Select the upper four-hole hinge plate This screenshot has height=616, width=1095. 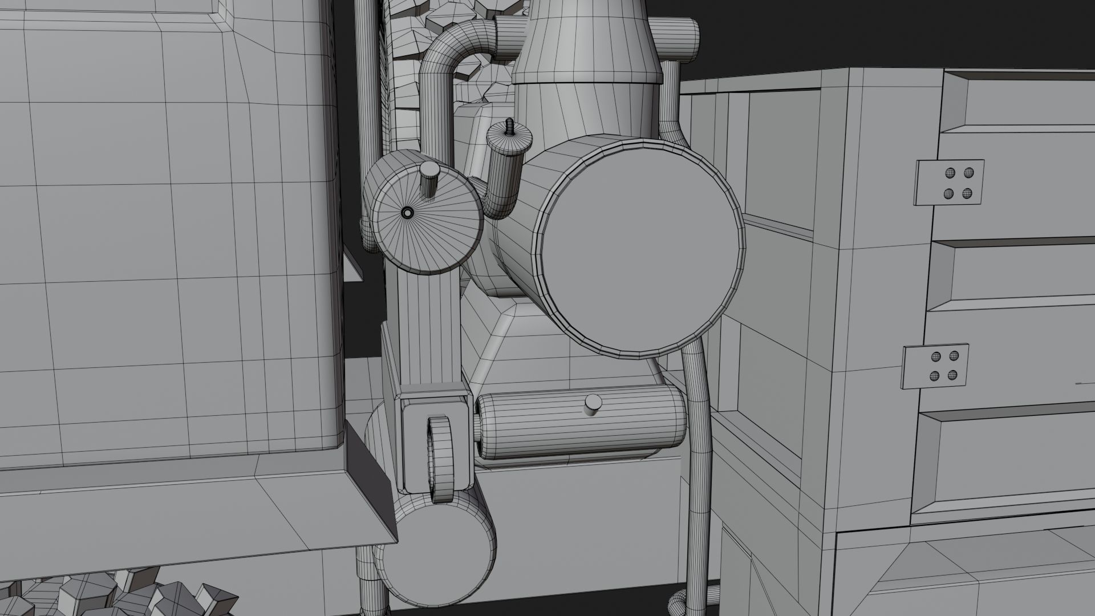click(x=950, y=183)
